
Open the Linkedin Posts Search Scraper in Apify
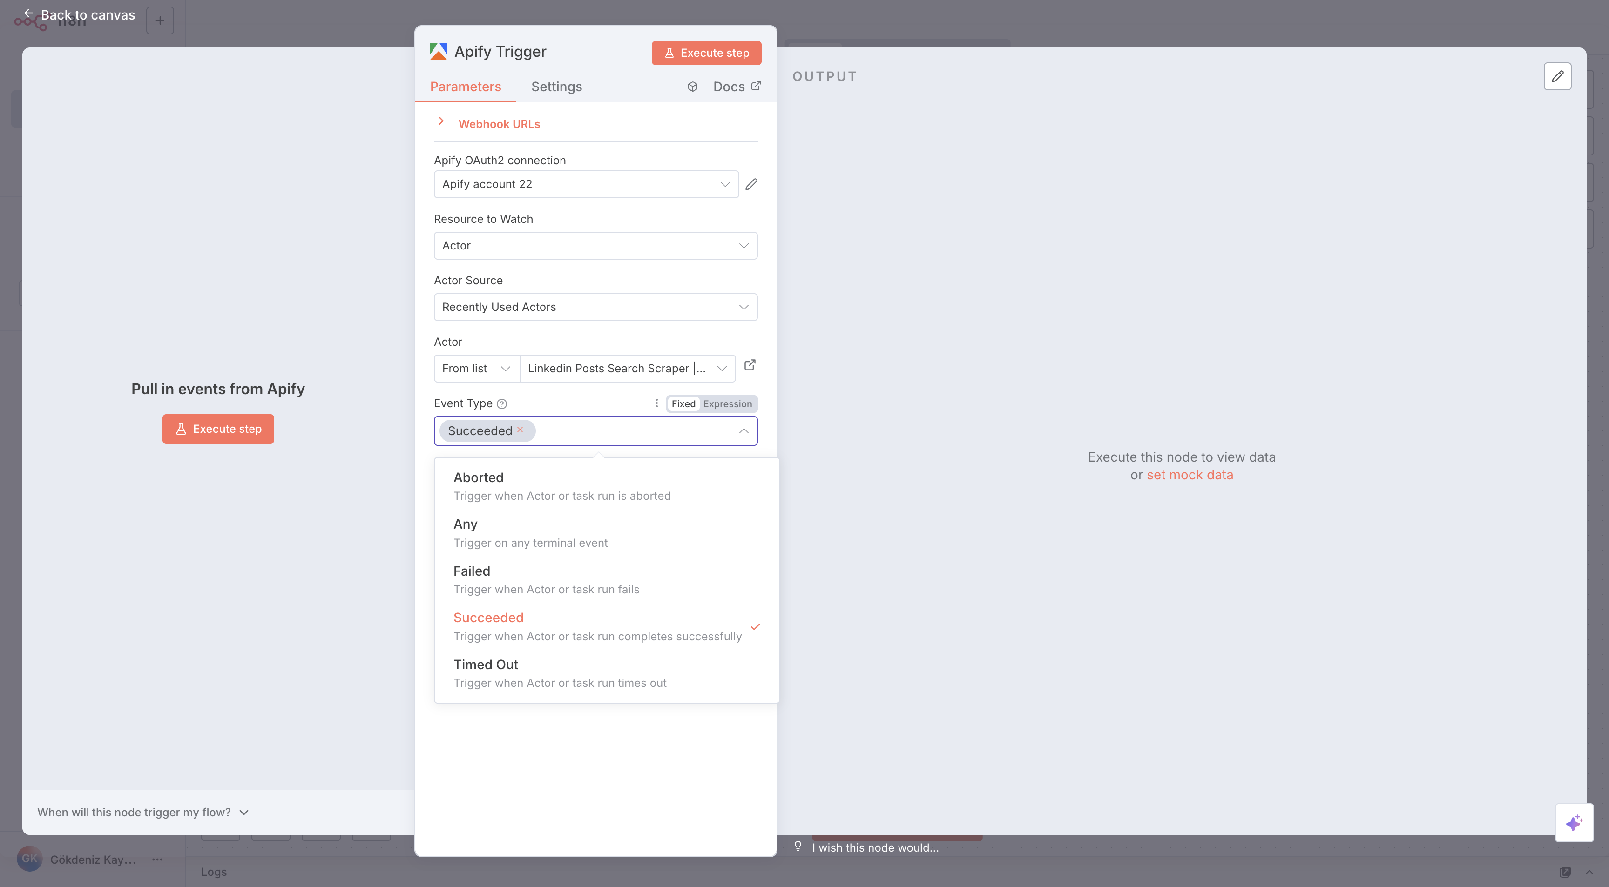750,365
